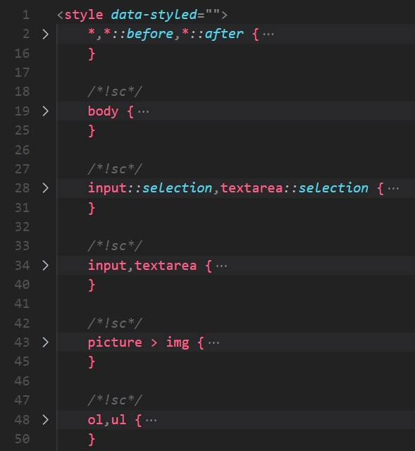Click line number 25 in the gutter
Viewport: 415px width, 451px height.
(22, 130)
